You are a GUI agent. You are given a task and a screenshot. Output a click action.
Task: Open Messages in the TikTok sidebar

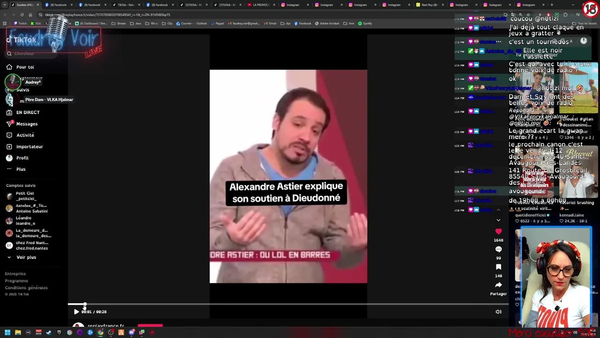22,124
